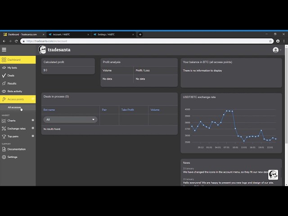Open the chat support santa widget
The height and width of the screenshot is (216, 288).
[x=273, y=175]
